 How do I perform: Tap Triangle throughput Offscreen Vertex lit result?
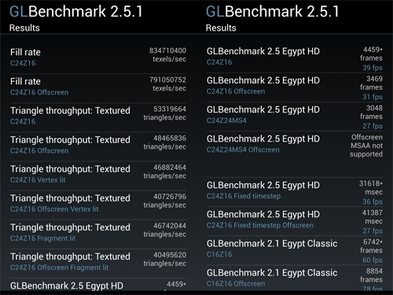point(98,205)
